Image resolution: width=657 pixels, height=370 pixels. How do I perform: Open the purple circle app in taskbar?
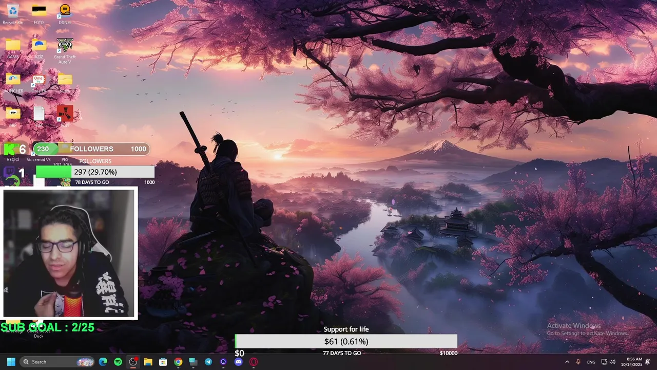click(223, 362)
